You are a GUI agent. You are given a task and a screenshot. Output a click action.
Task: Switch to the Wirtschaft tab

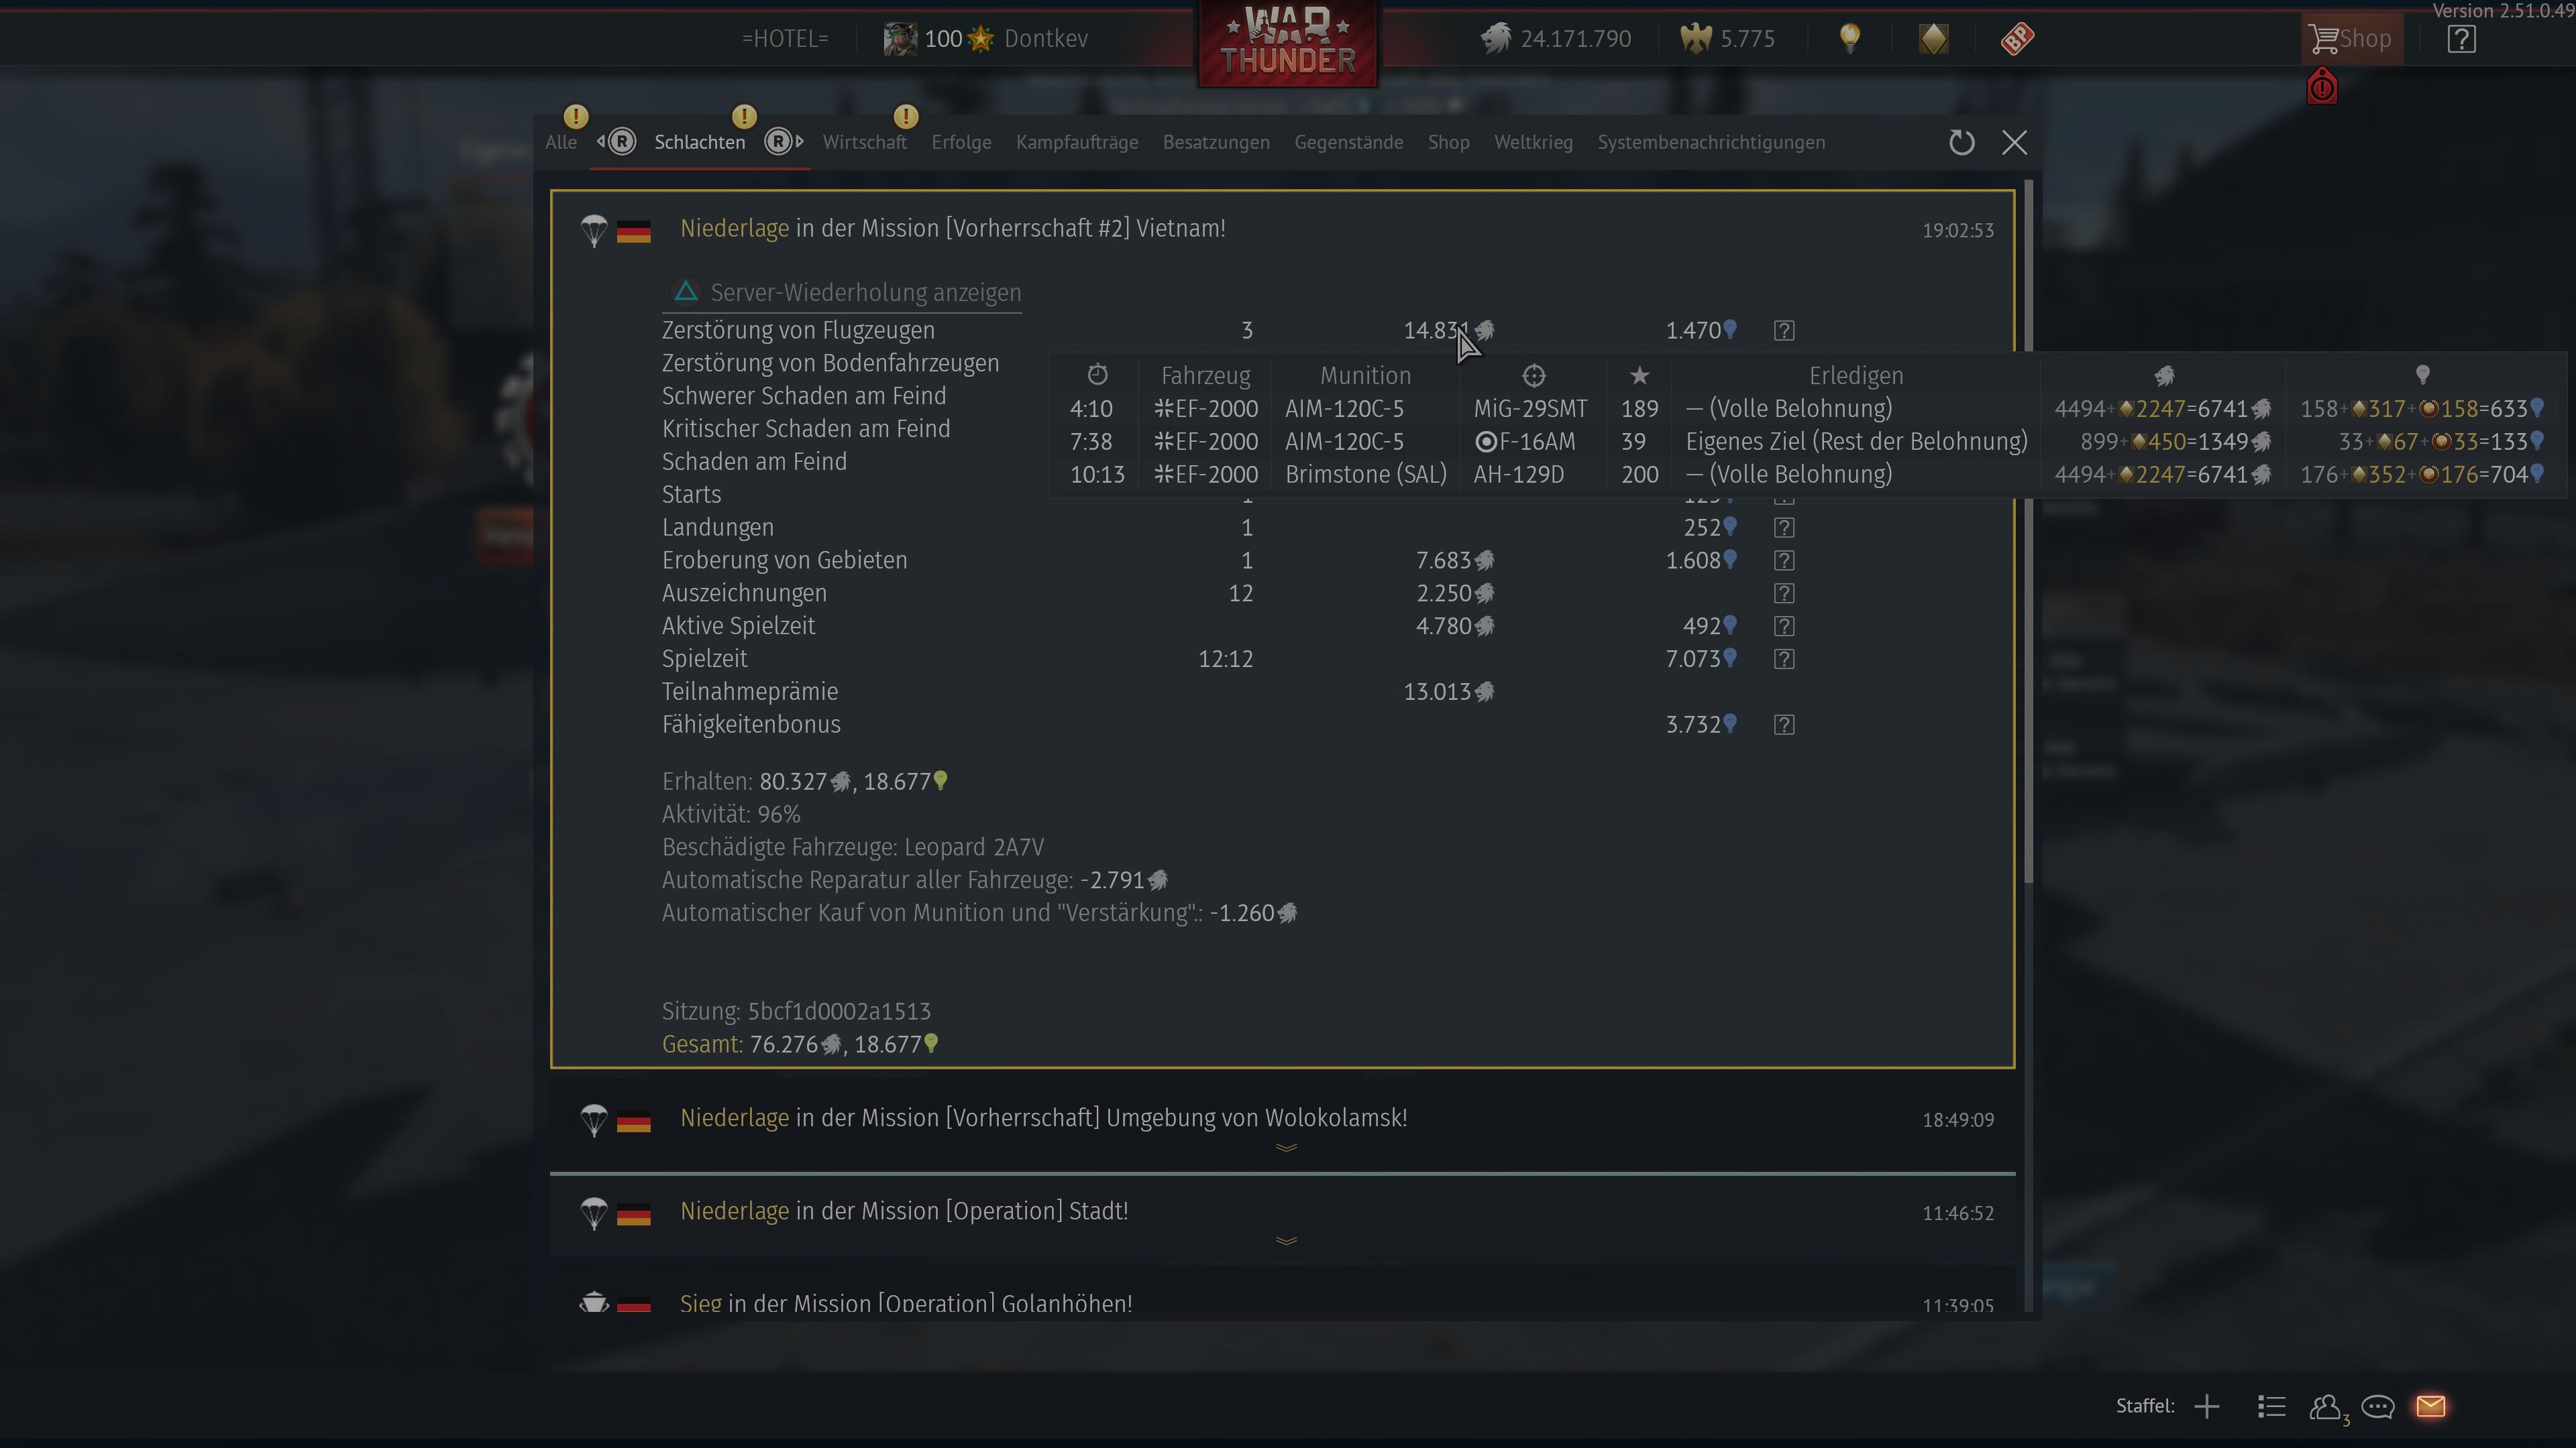pos(864,143)
